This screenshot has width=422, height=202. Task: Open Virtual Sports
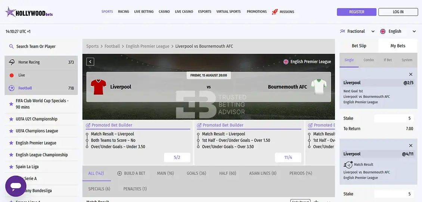[x=229, y=12]
